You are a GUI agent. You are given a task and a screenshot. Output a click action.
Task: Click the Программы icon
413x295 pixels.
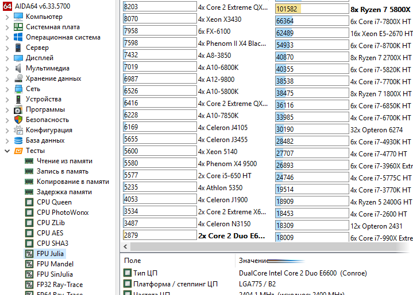click(18, 109)
